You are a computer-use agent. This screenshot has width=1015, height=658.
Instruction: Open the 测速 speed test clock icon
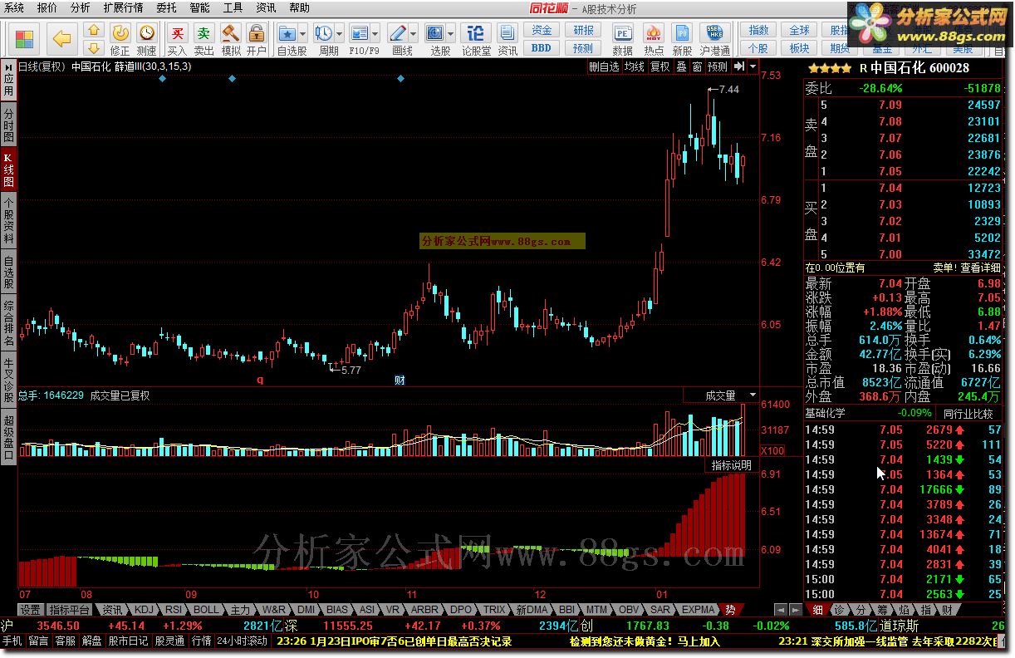(146, 38)
